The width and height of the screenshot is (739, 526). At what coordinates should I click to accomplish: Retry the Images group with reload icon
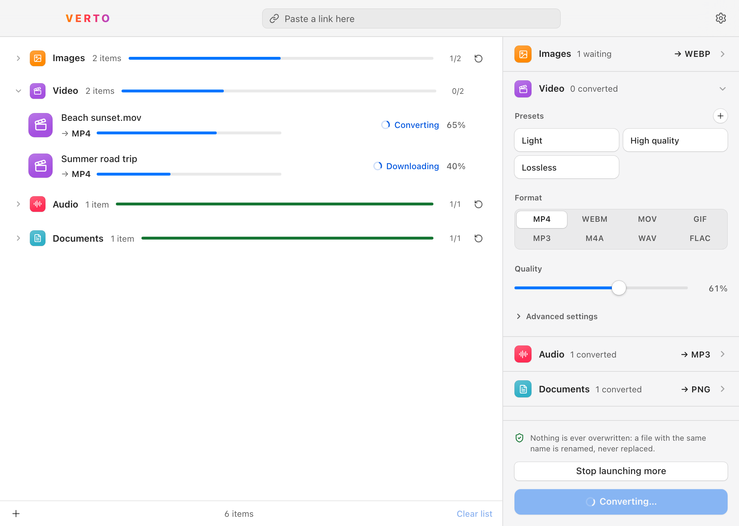(x=479, y=58)
